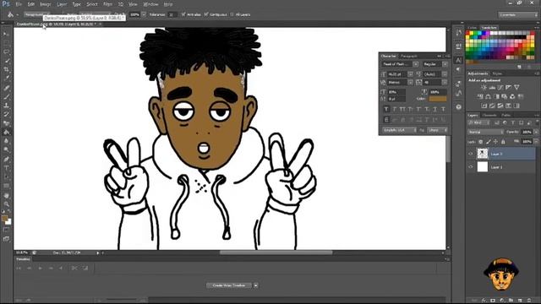The height and width of the screenshot is (304, 541).
Task: Switch to the Styles tab
Action: (x=497, y=73)
